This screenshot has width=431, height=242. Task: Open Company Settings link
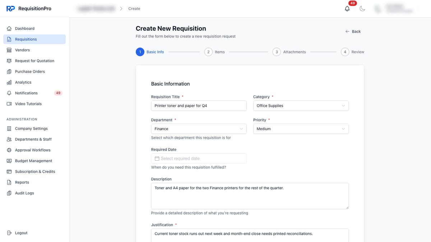(x=34, y=129)
